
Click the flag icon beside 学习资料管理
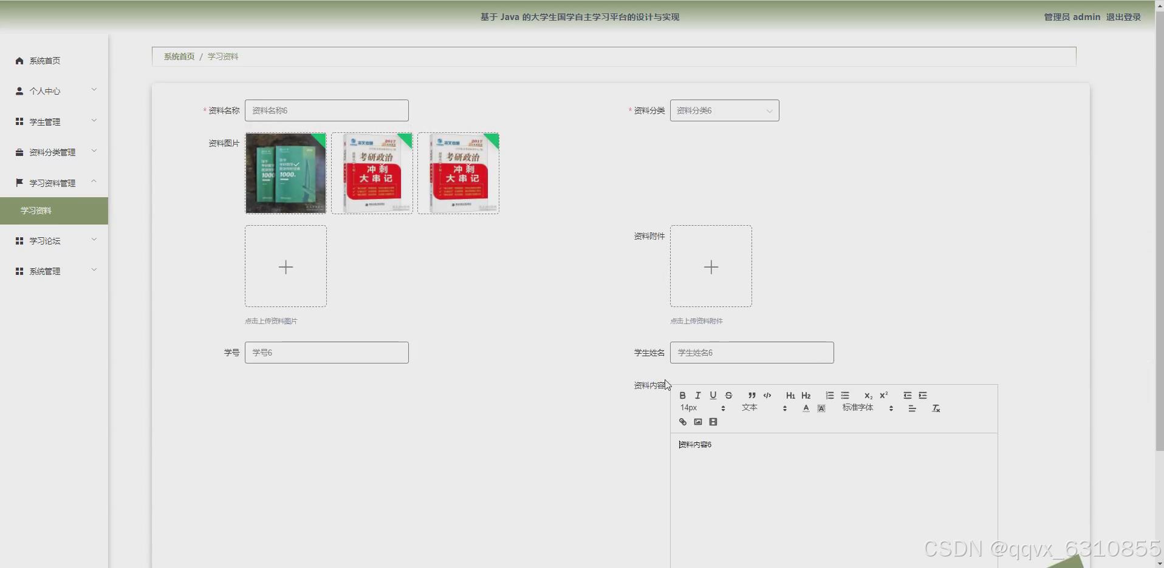19,183
